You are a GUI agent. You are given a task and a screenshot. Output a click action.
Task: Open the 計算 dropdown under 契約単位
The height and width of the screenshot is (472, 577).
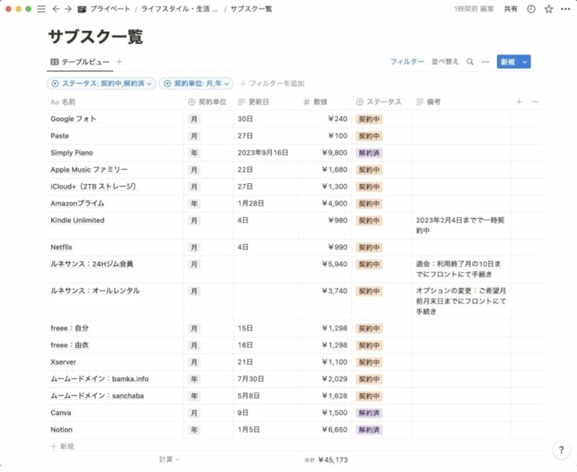pos(169,459)
